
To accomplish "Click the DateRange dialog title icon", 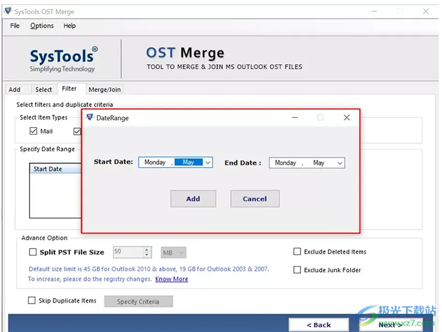I will click(x=90, y=117).
